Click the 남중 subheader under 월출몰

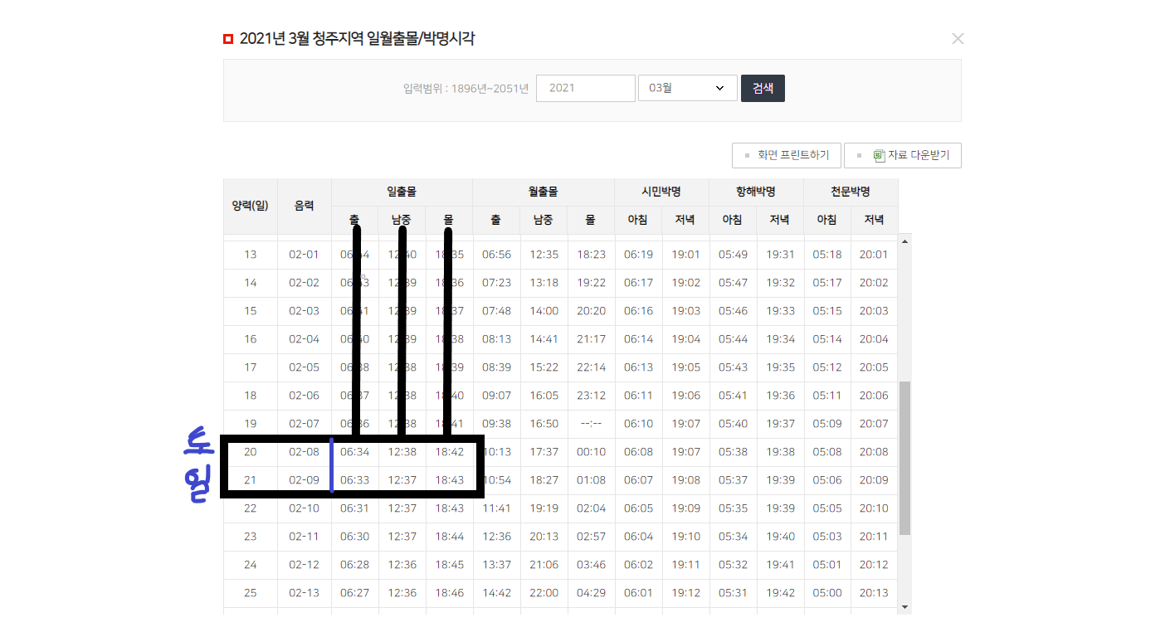544,220
